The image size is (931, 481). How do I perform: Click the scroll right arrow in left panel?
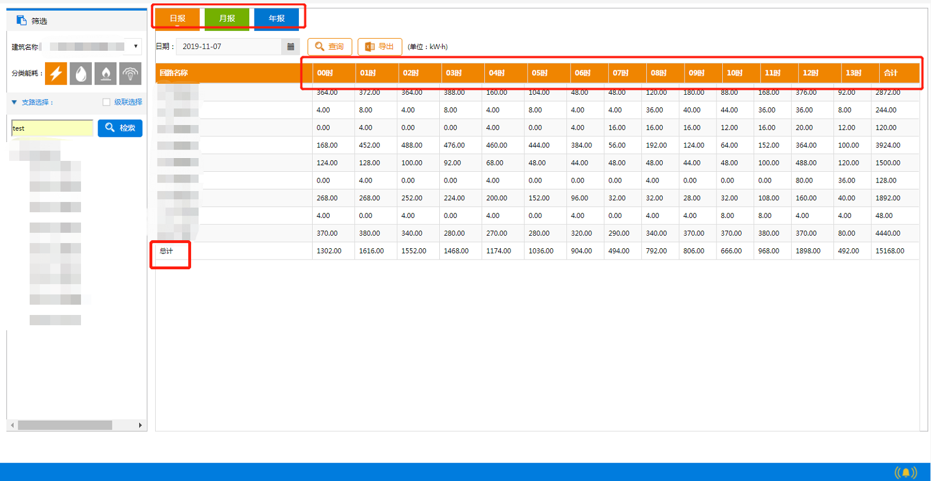pos(140,425)
